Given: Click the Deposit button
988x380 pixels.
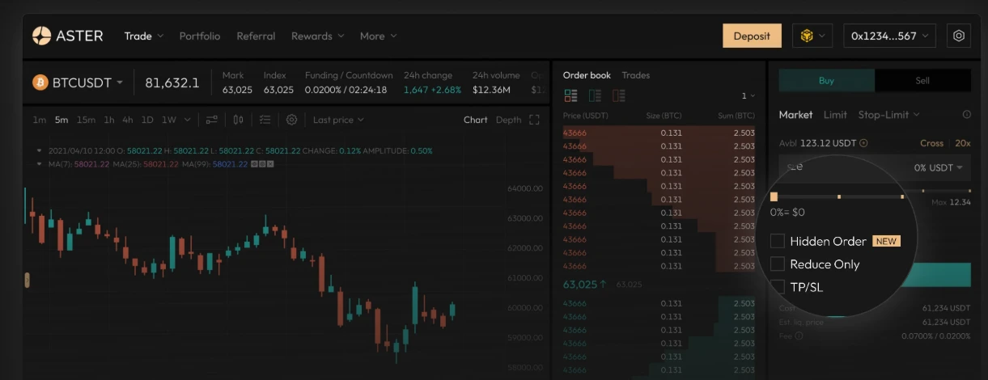Looking at the screenshot, I should point(752,36).
